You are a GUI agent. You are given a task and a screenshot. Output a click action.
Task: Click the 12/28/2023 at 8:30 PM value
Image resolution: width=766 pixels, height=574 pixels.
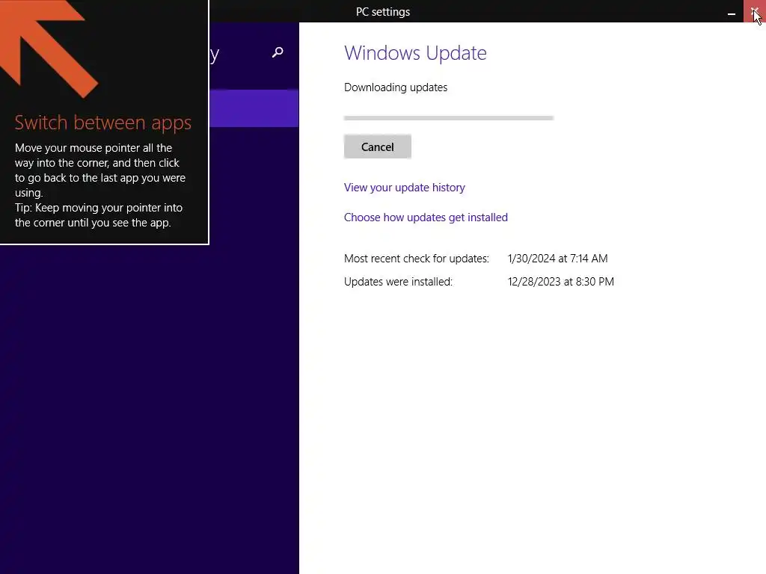pos(560,282)
